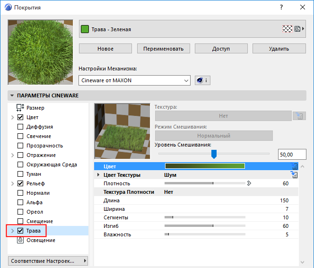Expand the Отражение tree arrow
The height and width of the screenshot is (268, 314).
click(13, 155)
